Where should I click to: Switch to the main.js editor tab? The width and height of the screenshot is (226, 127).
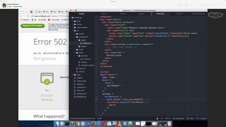pos(104,14)
